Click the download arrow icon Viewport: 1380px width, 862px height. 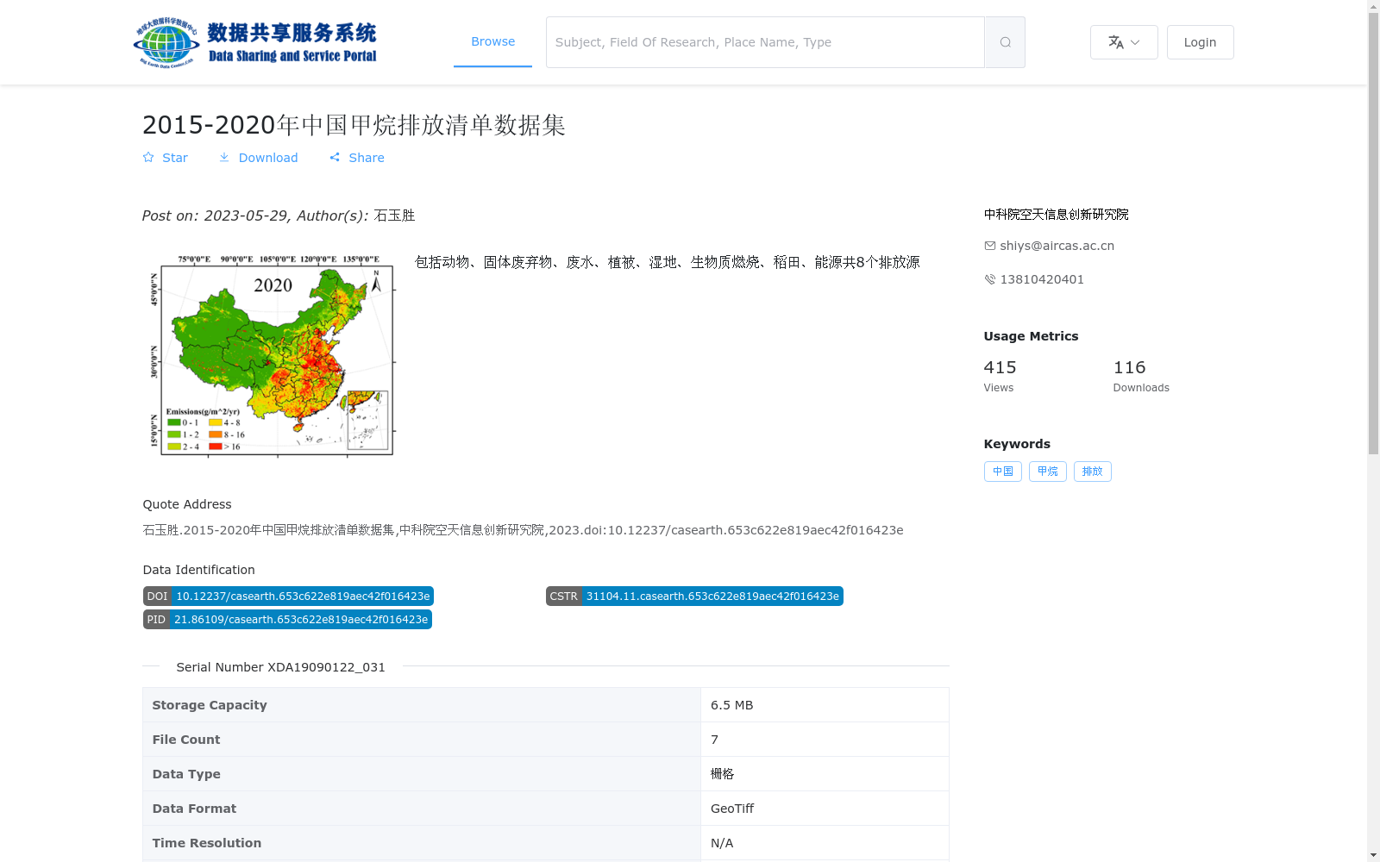click(x=224, y=158)
